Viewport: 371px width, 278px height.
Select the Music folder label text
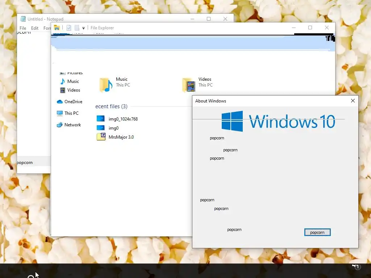122,79
